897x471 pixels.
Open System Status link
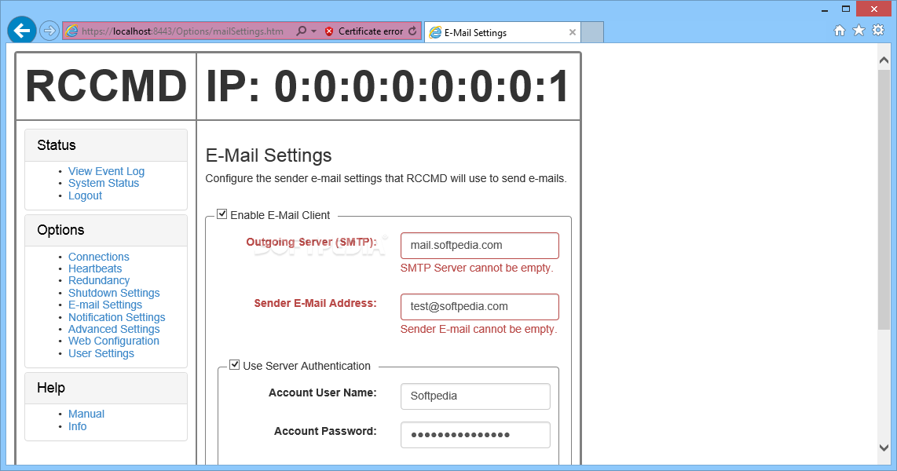coord(104,183)
